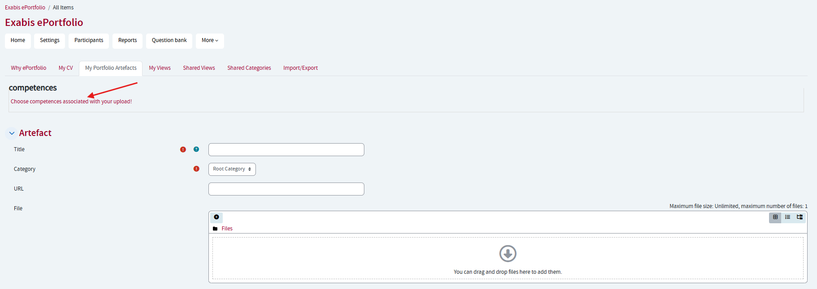Open the Reports tab
Viewport: 817px width, 289px height.
coord(128,41)
